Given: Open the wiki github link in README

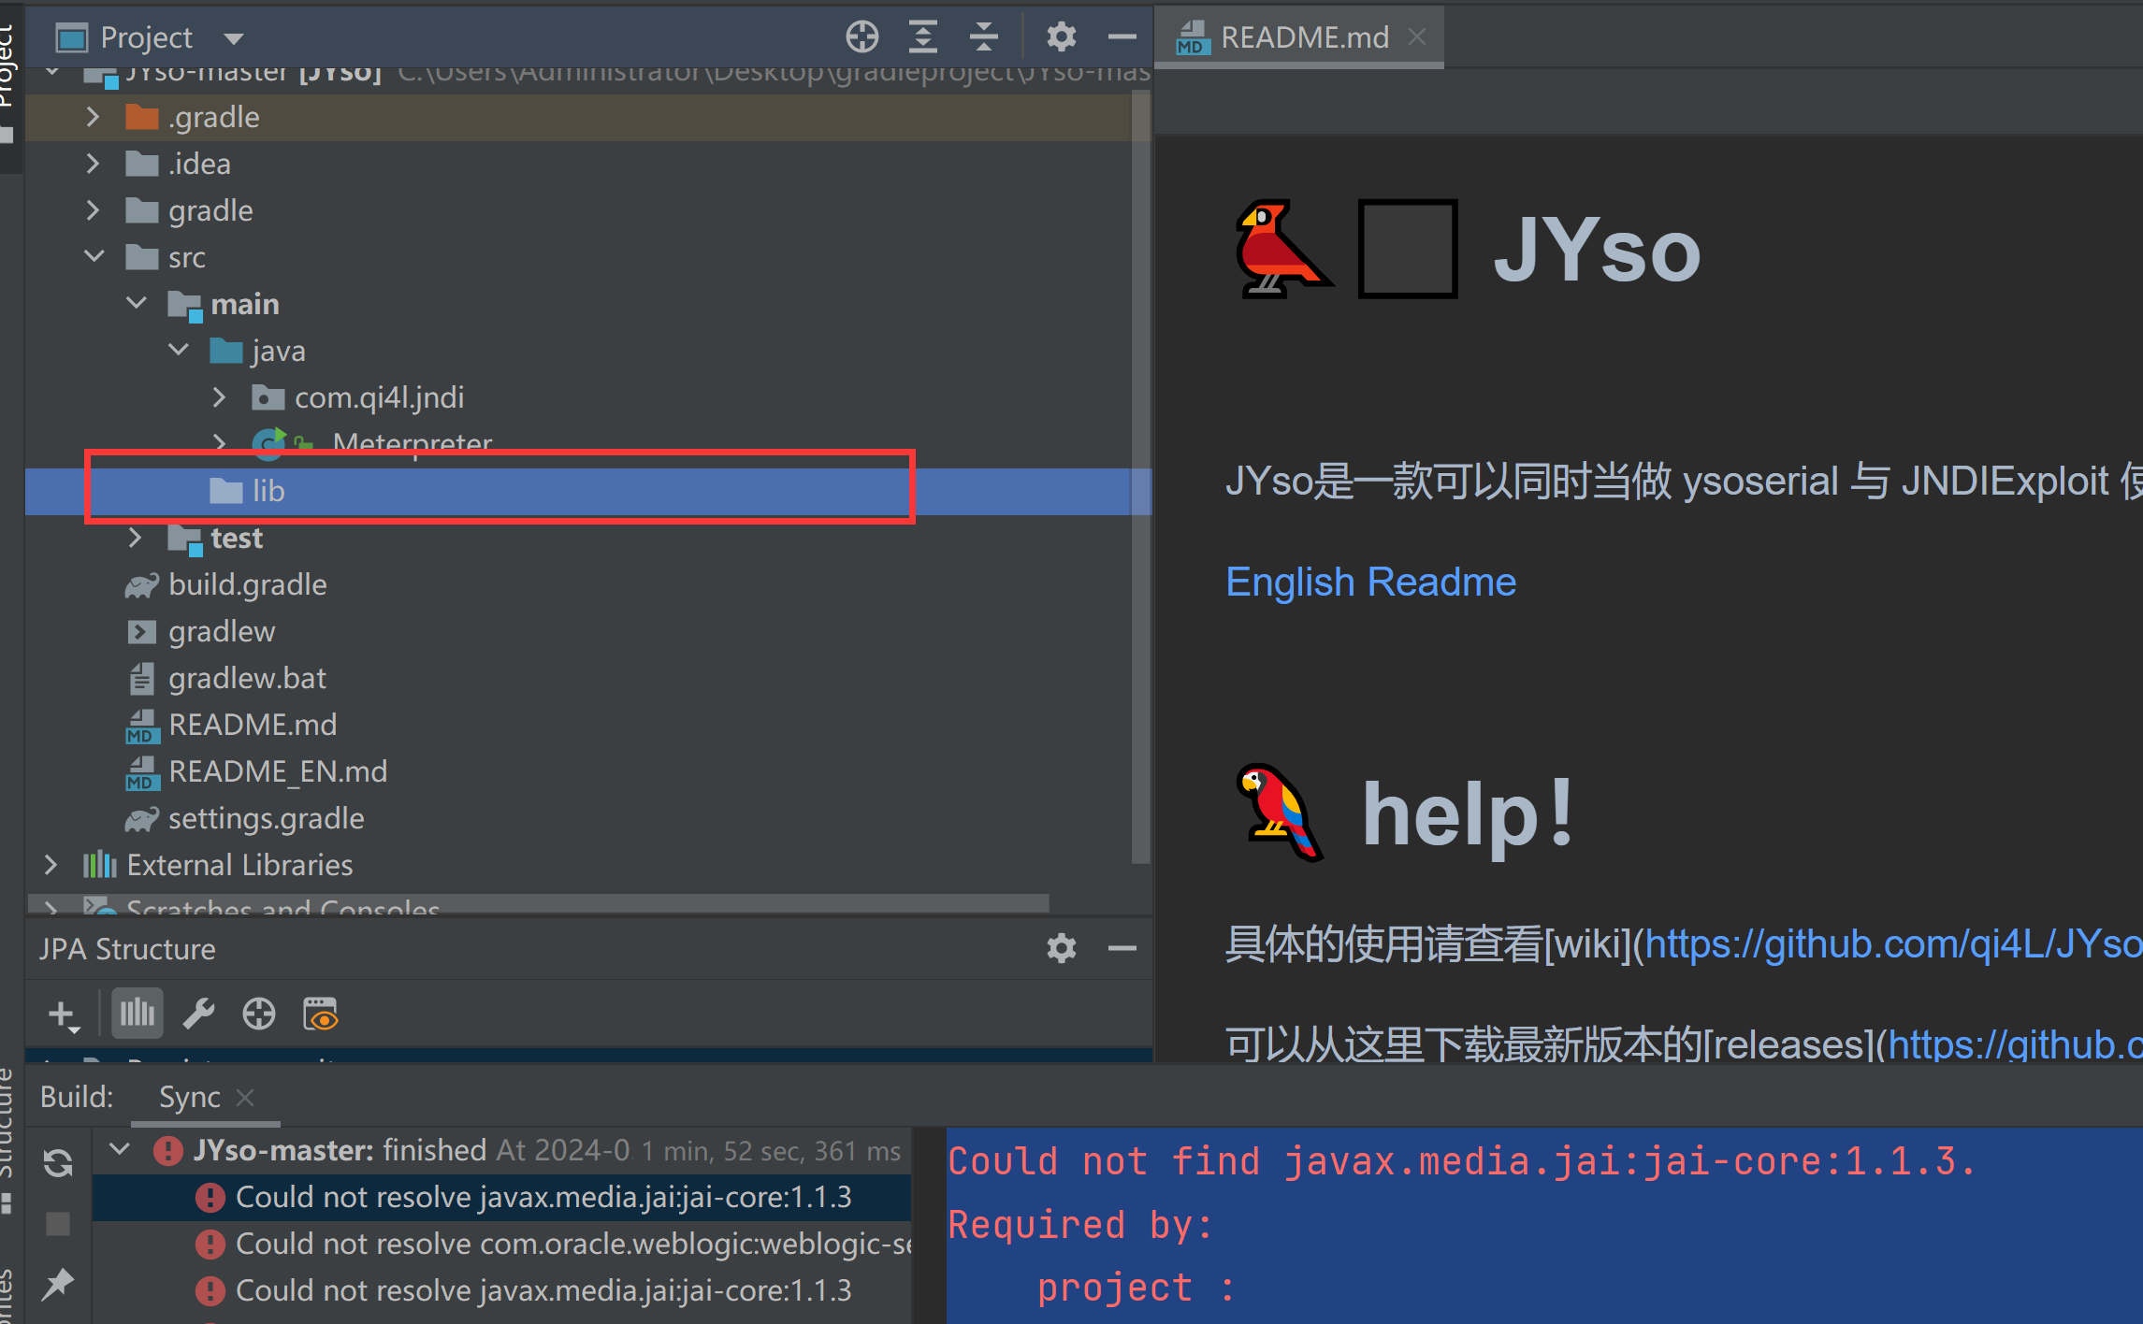Looking at the screenshot, I should (1893, 944).
